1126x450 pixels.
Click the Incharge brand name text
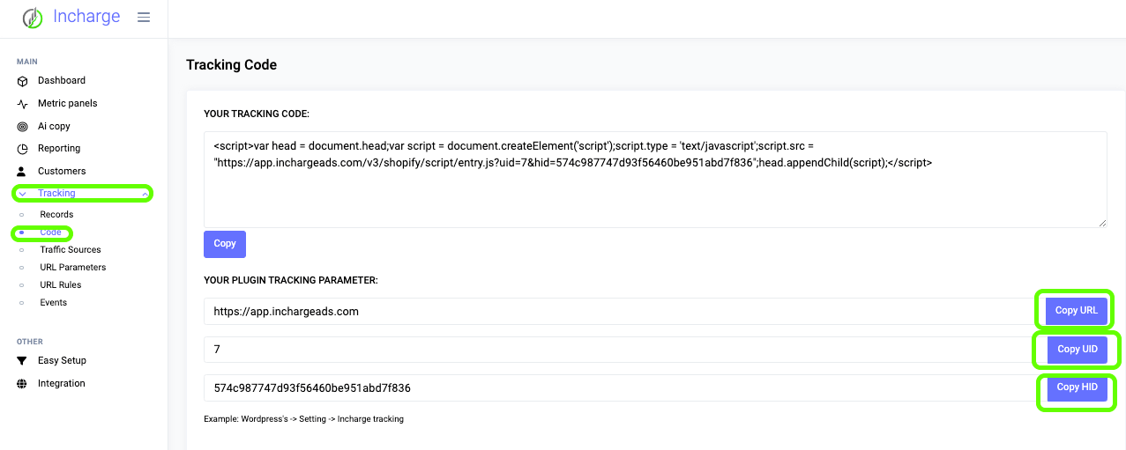point(86,17)
